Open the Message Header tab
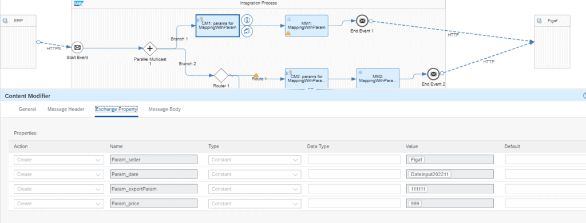The width and height of the screenshot is (586, 223). [66, 109]
